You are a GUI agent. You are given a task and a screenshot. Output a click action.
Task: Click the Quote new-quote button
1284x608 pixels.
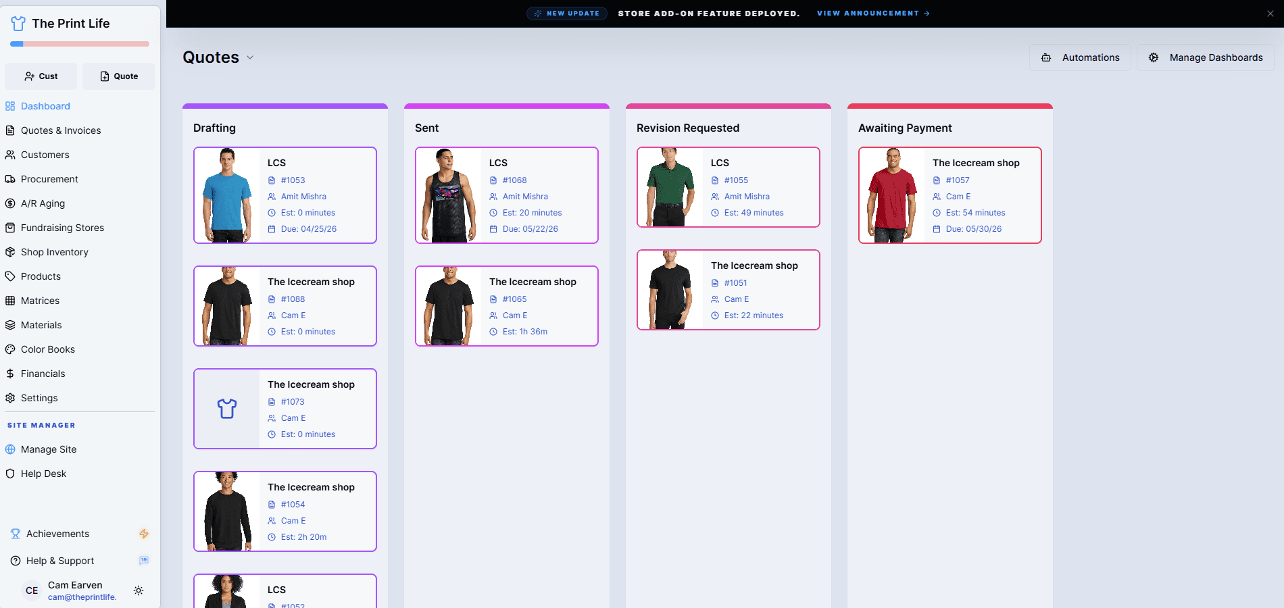[118, 76]
